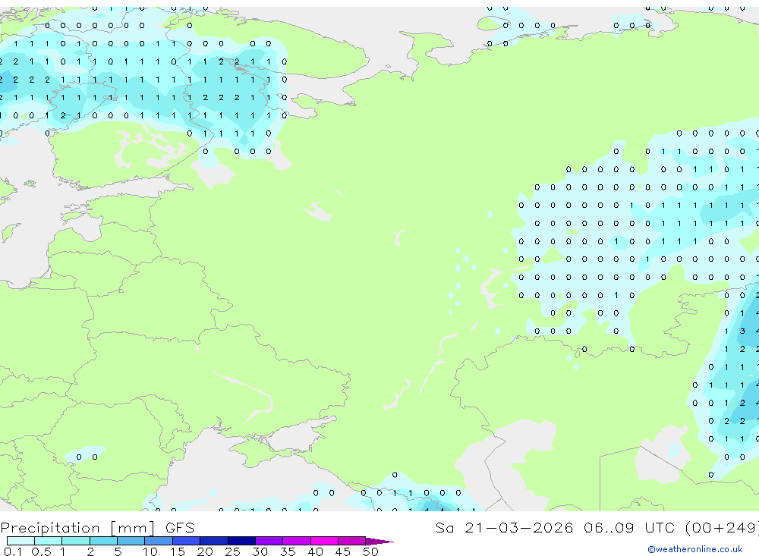Click the '15' legend scale label
The width and height of the screenshot is (759, 556).
tap(178, 551)
